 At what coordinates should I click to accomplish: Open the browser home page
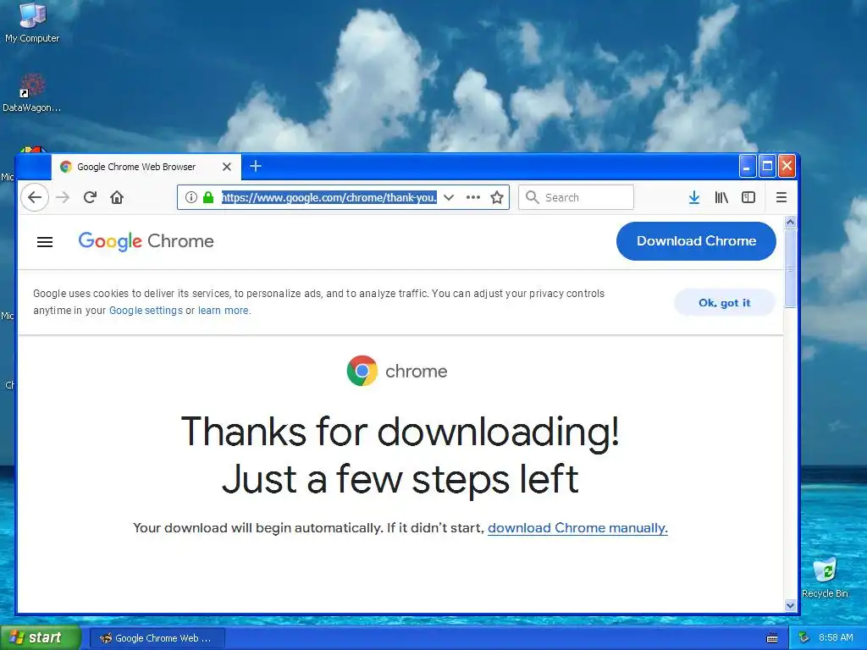117,197
